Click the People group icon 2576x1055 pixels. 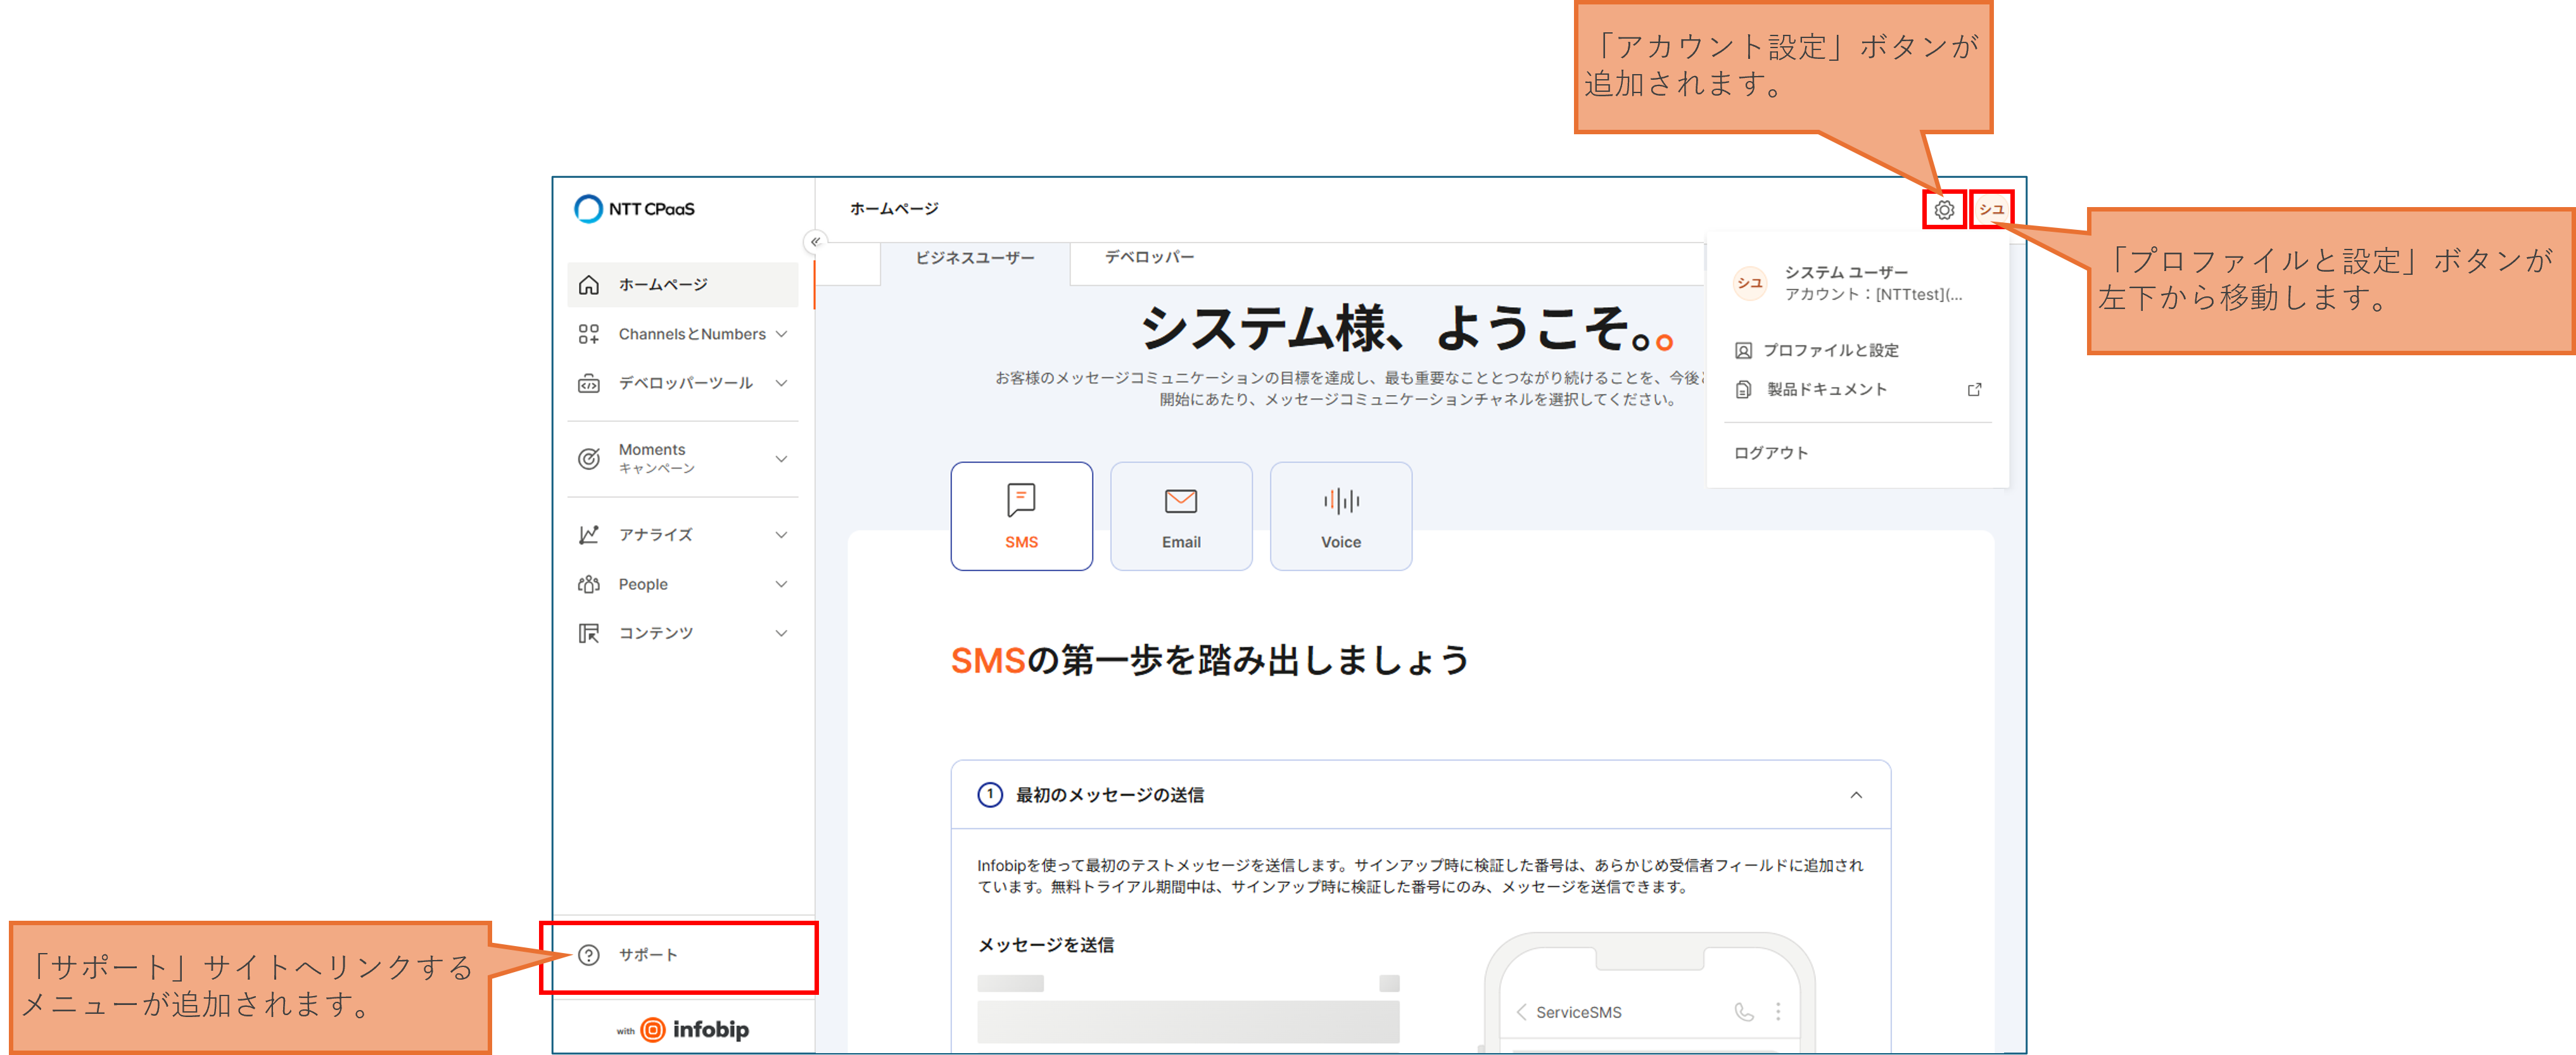[x=589, y=584]
